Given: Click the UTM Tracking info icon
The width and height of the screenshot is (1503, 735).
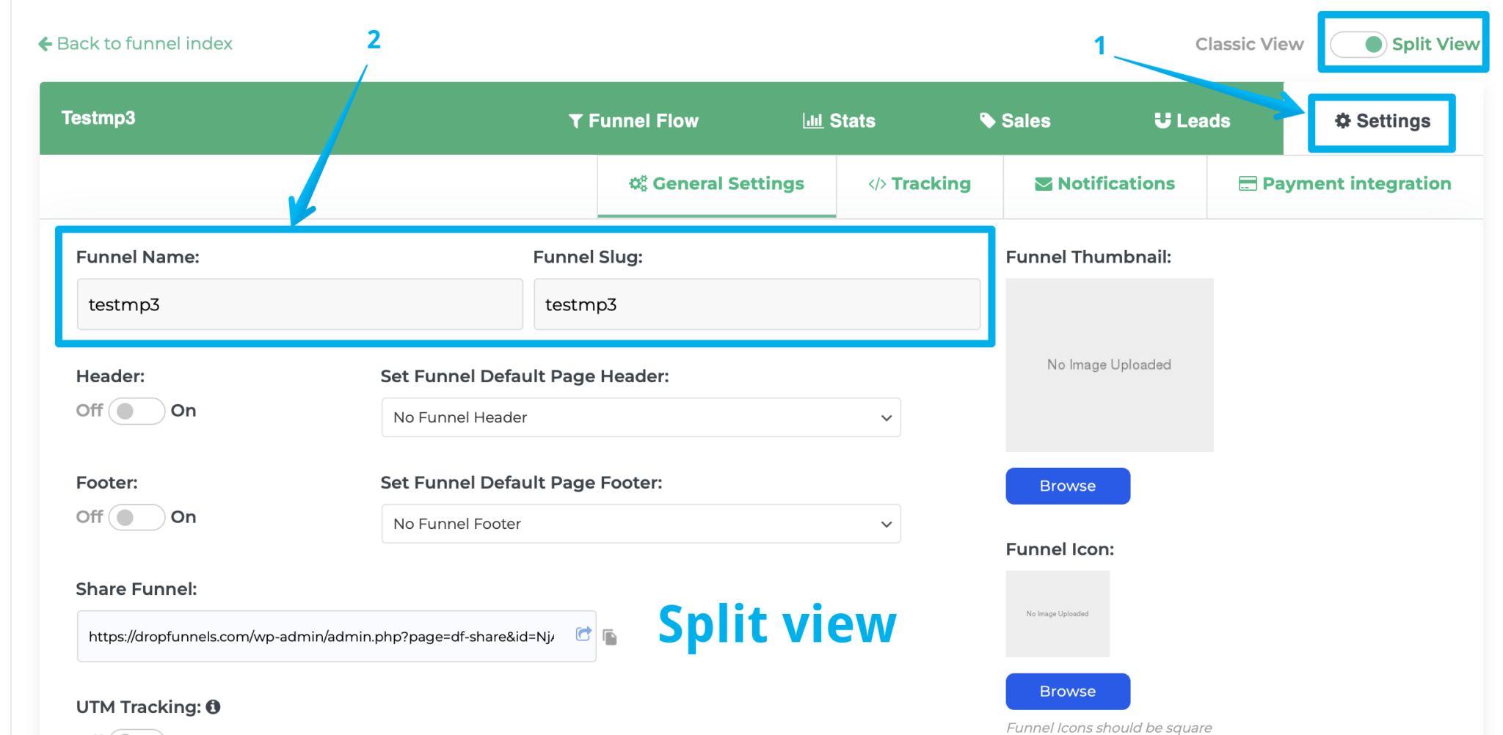Looking at the screenshot, I should tap(214, 706).
